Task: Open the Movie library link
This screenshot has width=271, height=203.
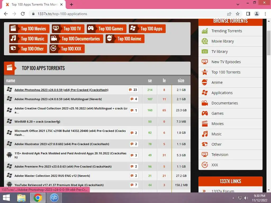Action: click(x=223, y=41)
